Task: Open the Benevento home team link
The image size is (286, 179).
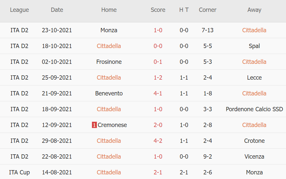Action: coord(109,93)
